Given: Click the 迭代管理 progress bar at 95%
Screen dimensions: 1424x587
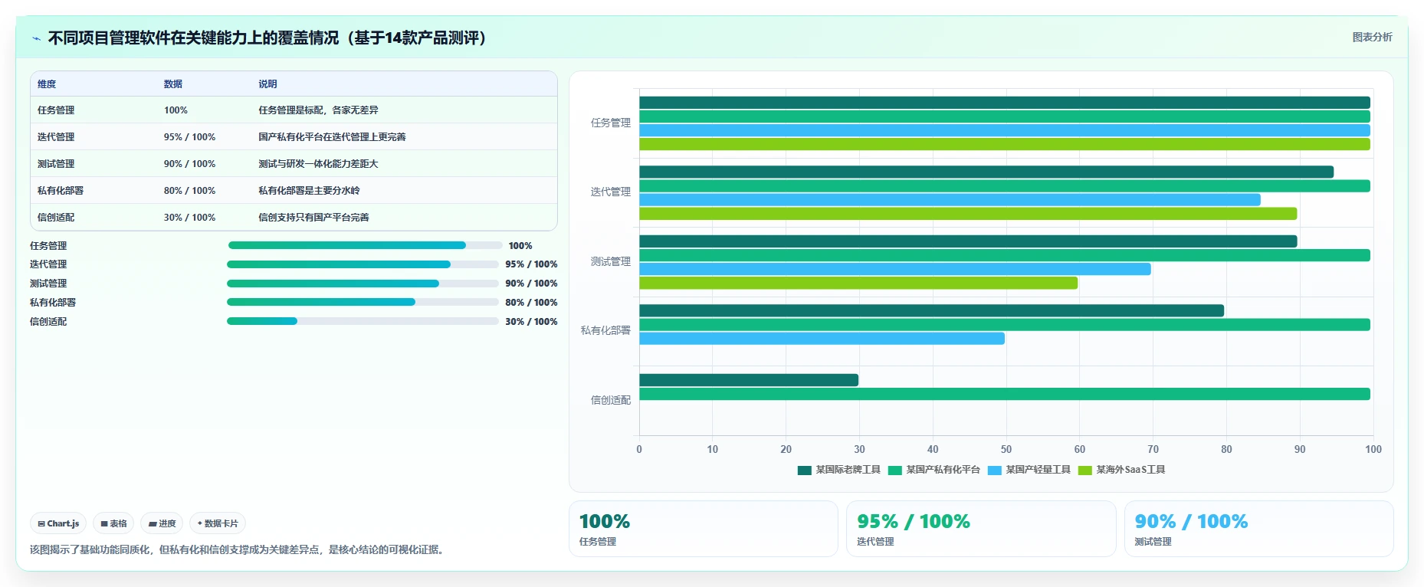Looking at the screenshot, I should pos(363,264).
